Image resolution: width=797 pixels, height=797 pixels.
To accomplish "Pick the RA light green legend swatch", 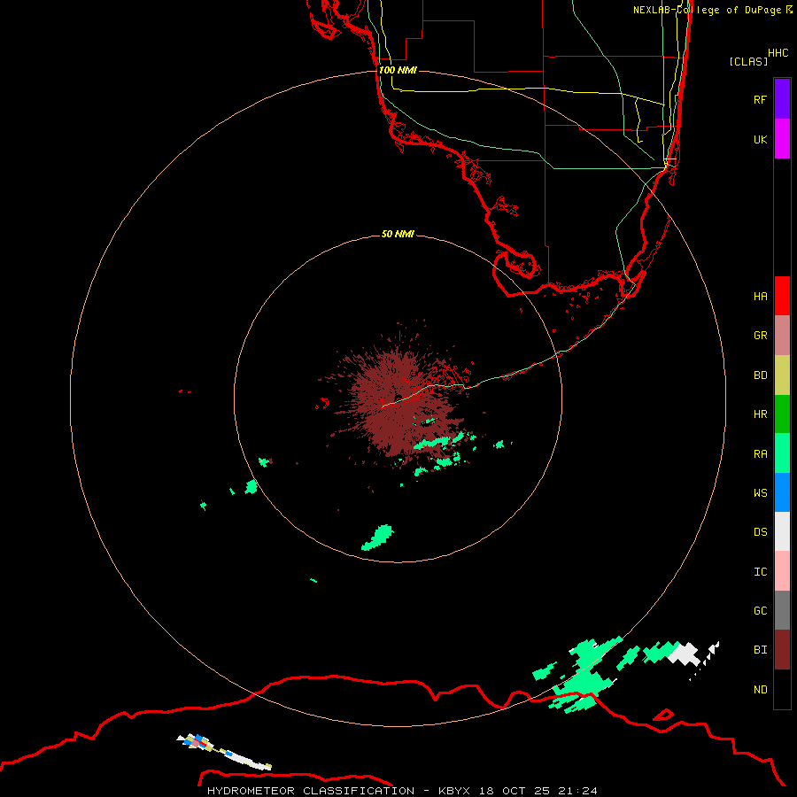I will click(x=782, y=453).
